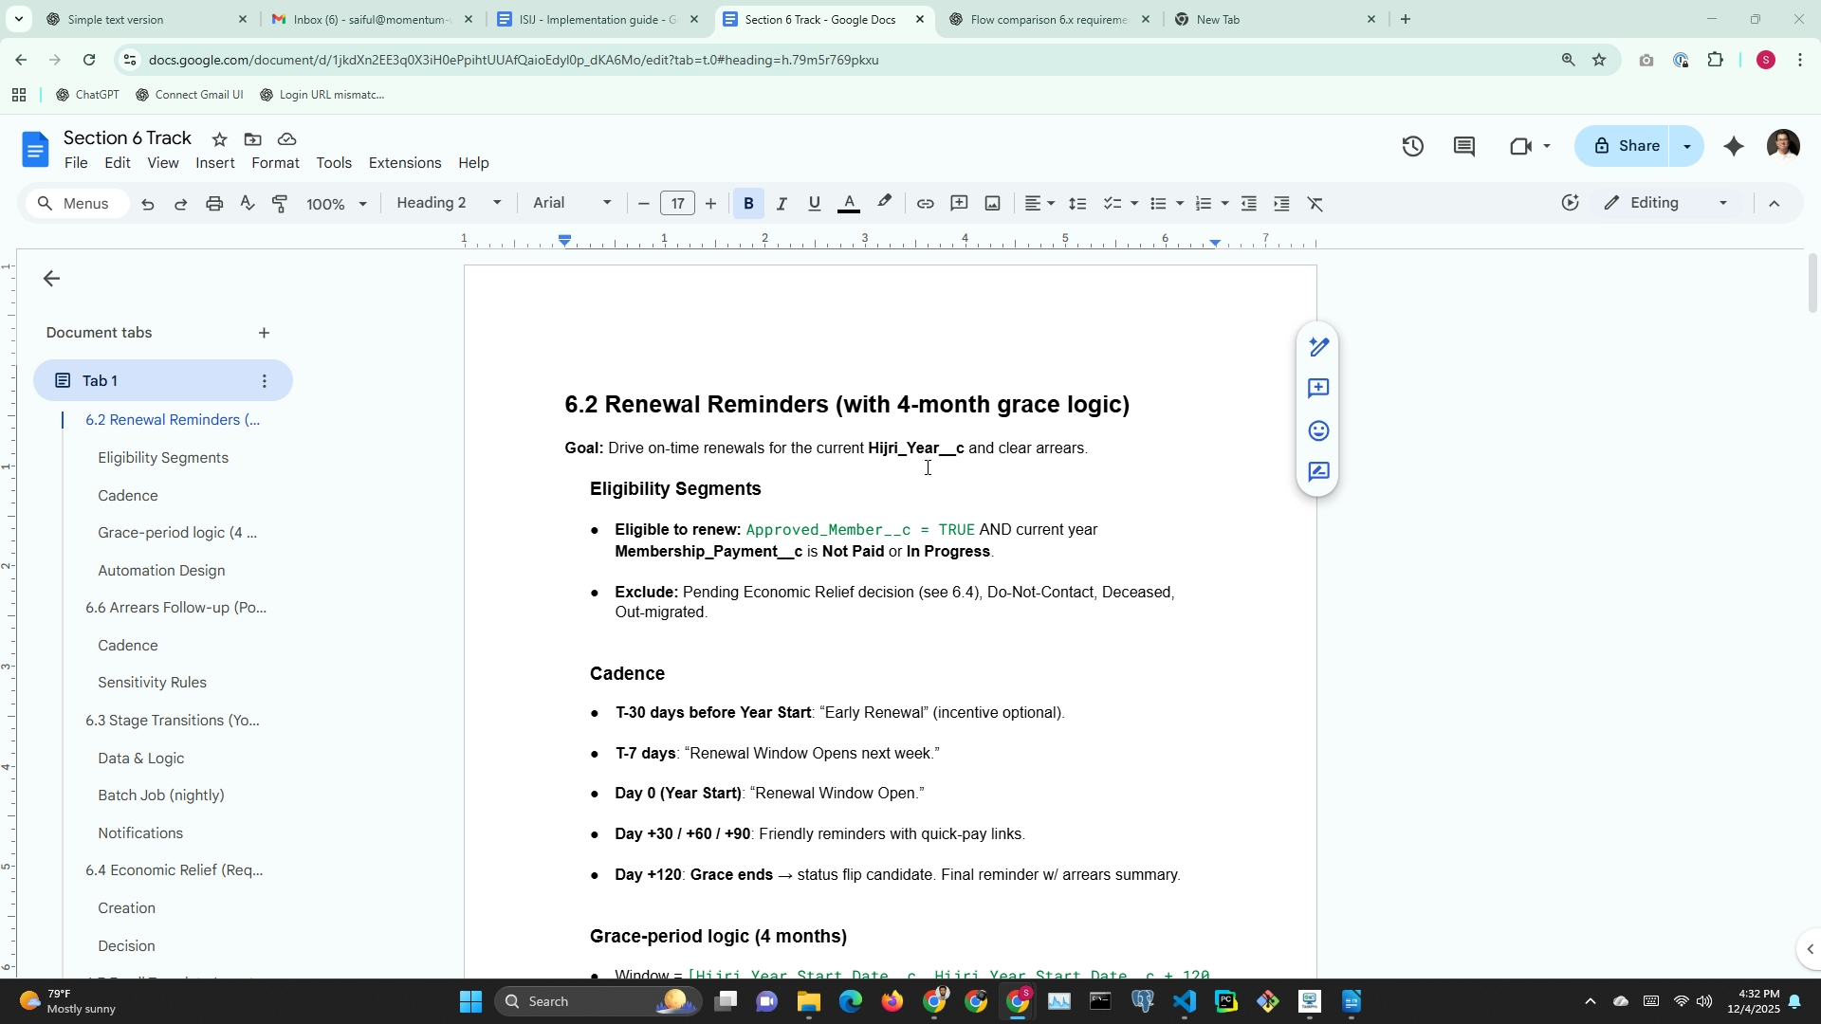Click the undo arrow icon
The height and width of the screenshot is (1024, 1821).
pos(148,204)
